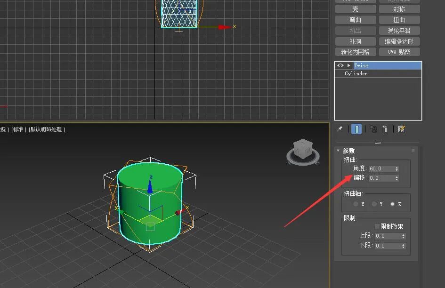Apply the UVW 贴图 modifier button

[x=399, y=52]
